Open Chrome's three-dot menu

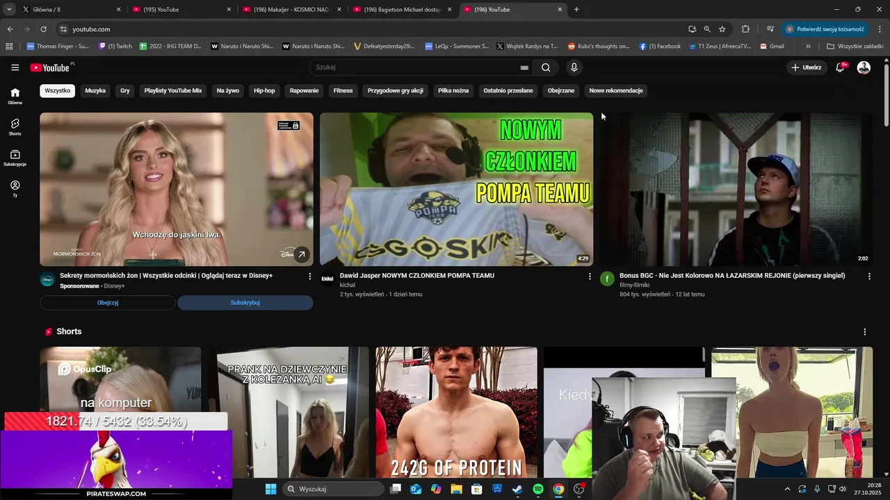pos(880,29)
